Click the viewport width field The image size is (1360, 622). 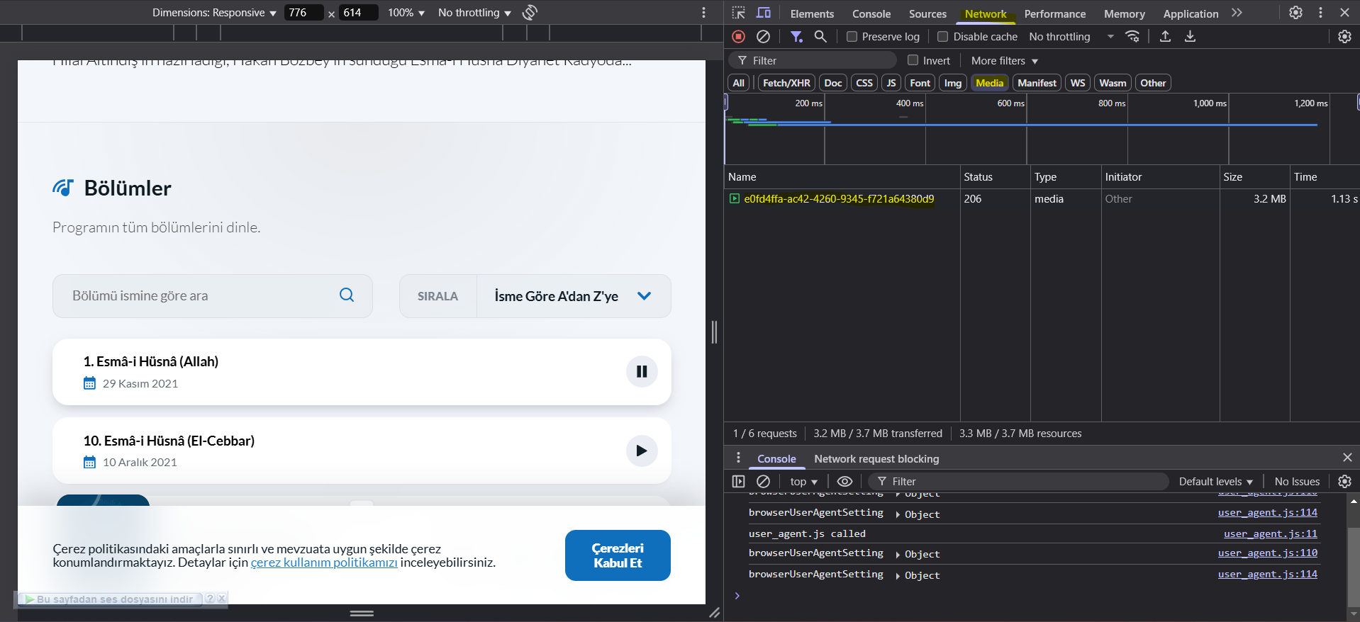(303, 13)
